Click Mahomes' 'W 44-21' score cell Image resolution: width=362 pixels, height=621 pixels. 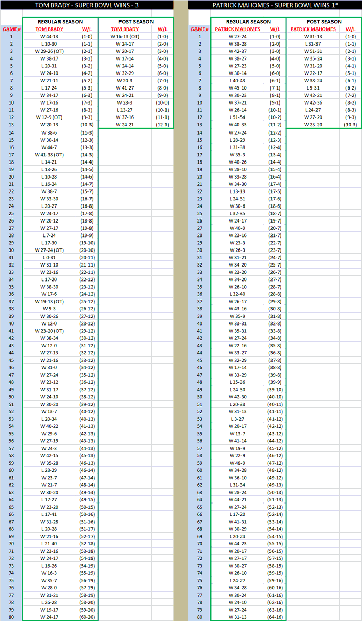tap(237, 500)
